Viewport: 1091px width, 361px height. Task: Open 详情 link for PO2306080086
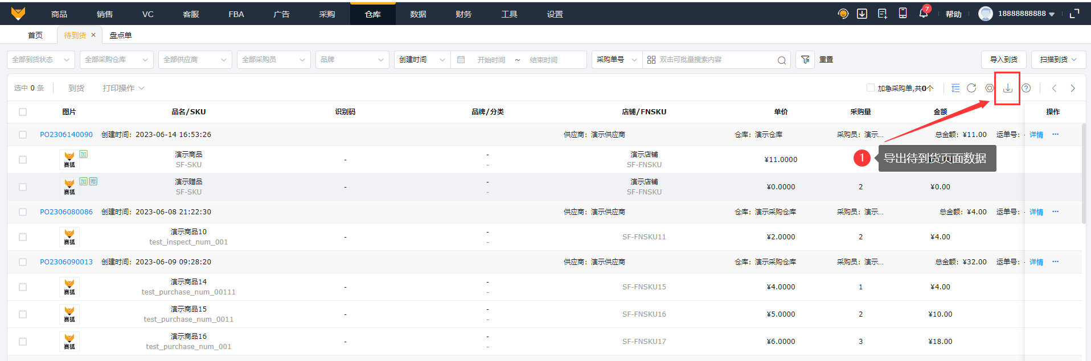[x=1036, y=212]
